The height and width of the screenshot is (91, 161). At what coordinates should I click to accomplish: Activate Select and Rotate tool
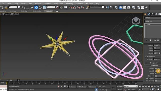(40, 7)
